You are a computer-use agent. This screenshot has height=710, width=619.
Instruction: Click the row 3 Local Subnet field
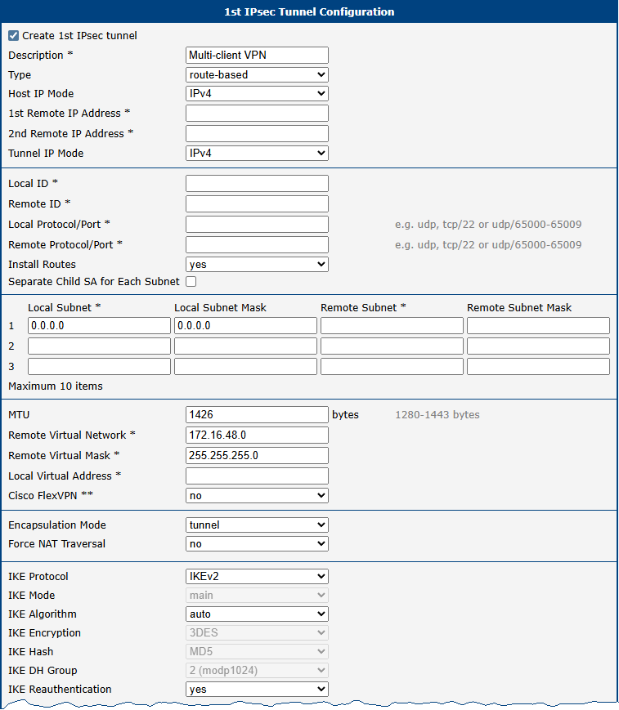[x=99, y=366]
